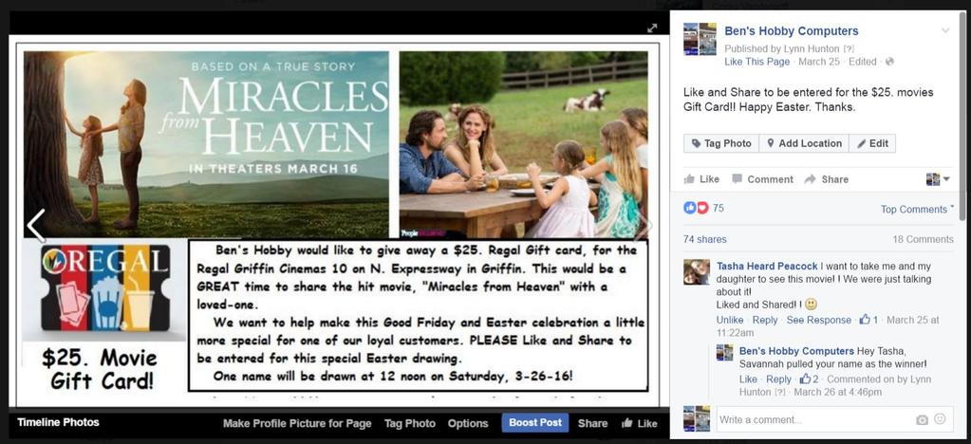Expand the Top Comments sort dropdown
The width and height of the screenshot is (971, 444).
coord(917,210)
